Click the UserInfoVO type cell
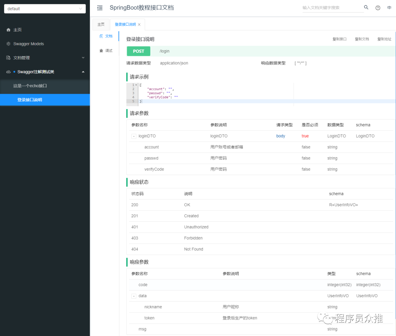 coord(338,296)
